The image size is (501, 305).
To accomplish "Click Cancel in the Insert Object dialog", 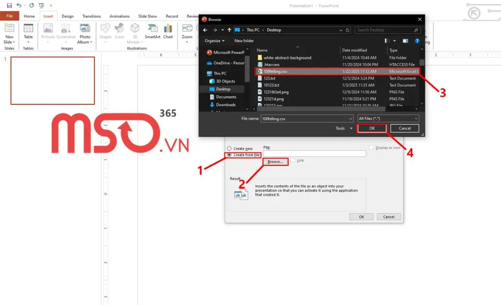I will pos(388,216).
